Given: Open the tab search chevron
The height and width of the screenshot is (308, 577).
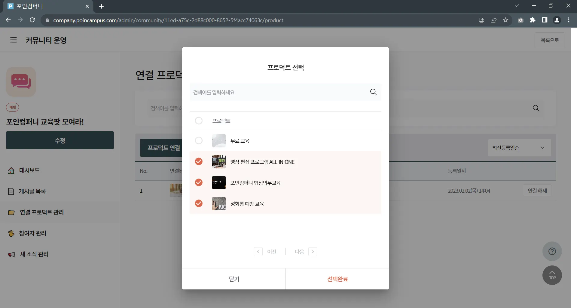Looking at the screenshot, I should [517, 6].
